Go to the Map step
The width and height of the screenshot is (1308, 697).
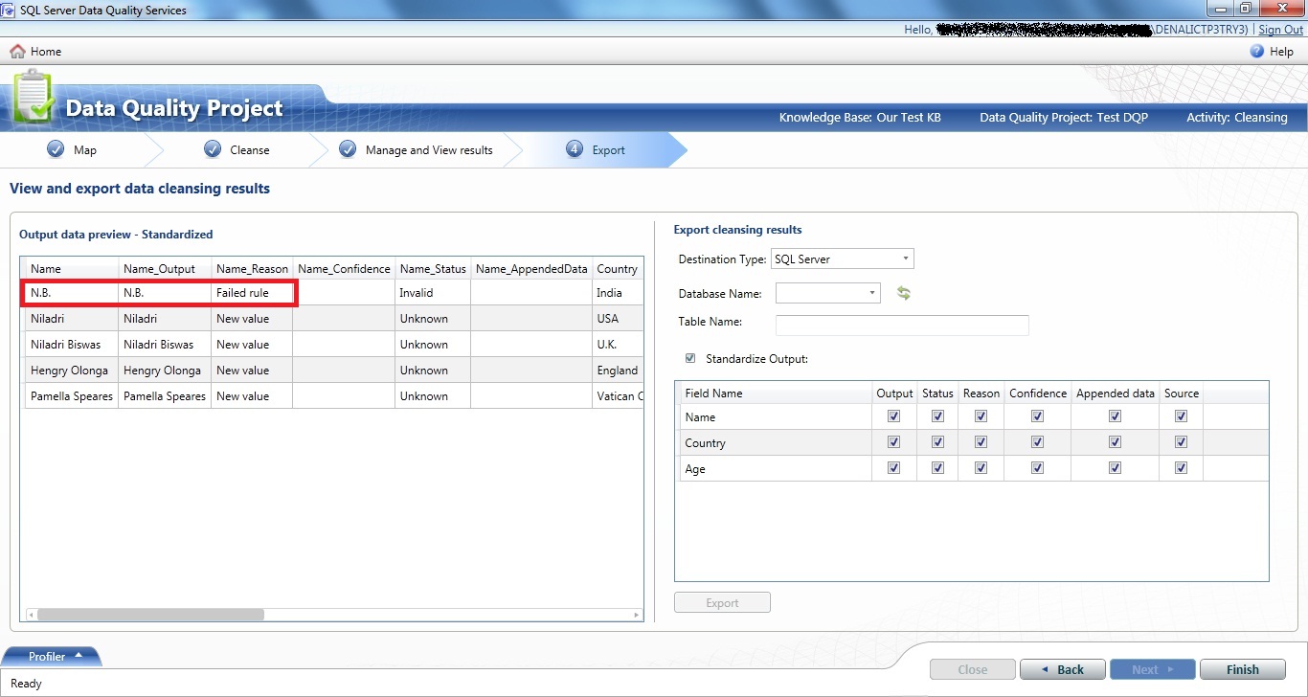72,150
